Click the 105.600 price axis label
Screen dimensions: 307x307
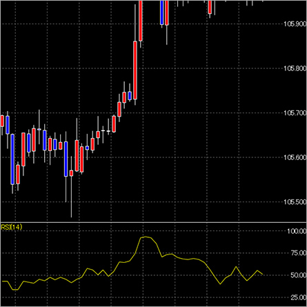(295, 157)
